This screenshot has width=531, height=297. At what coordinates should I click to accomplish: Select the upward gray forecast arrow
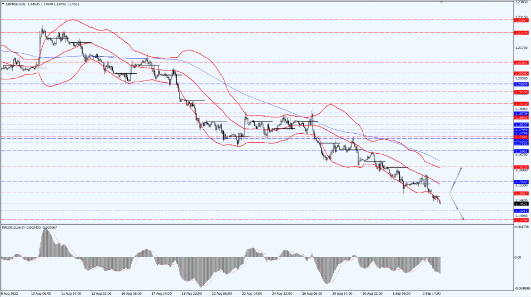click(456, 179)
